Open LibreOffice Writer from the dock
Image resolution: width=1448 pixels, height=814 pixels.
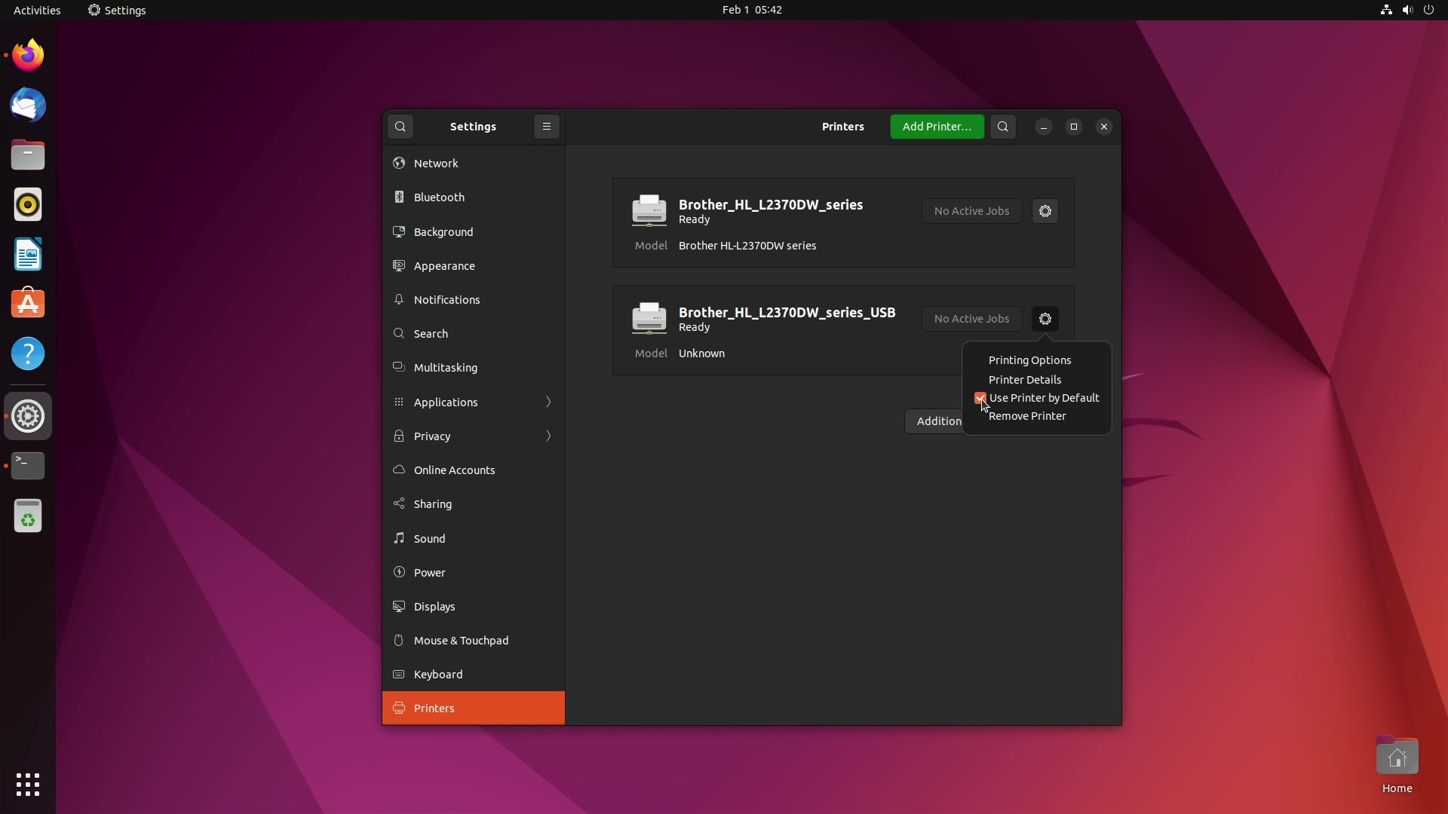[28, 254]
